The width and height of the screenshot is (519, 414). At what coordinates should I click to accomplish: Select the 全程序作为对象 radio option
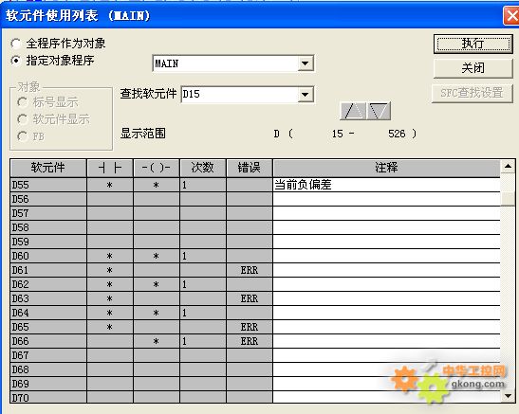click(x=16, y=44)
